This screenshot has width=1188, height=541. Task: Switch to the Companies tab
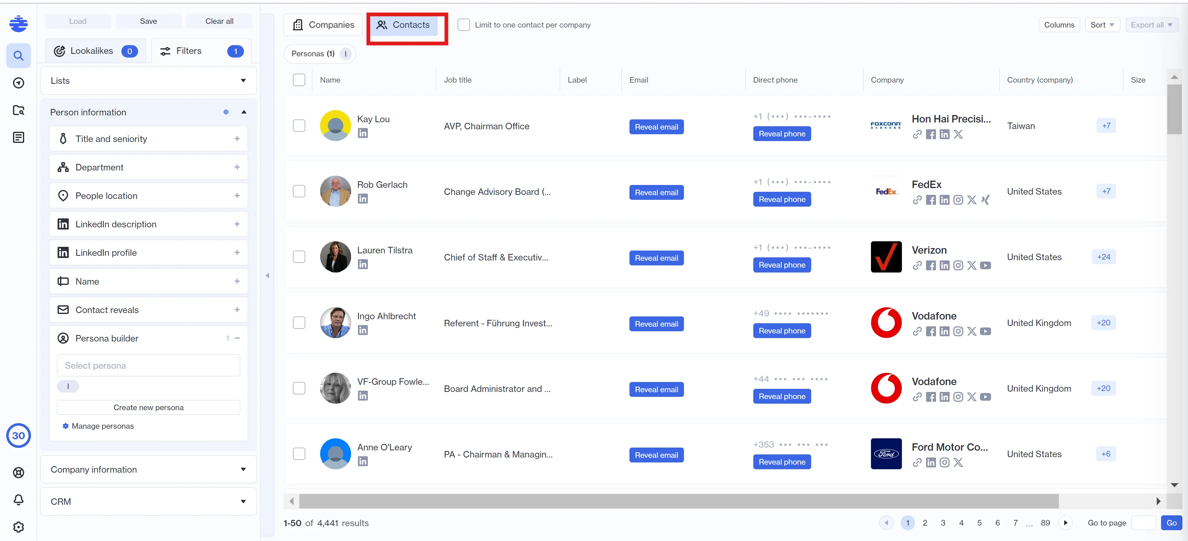pos(323,25)
